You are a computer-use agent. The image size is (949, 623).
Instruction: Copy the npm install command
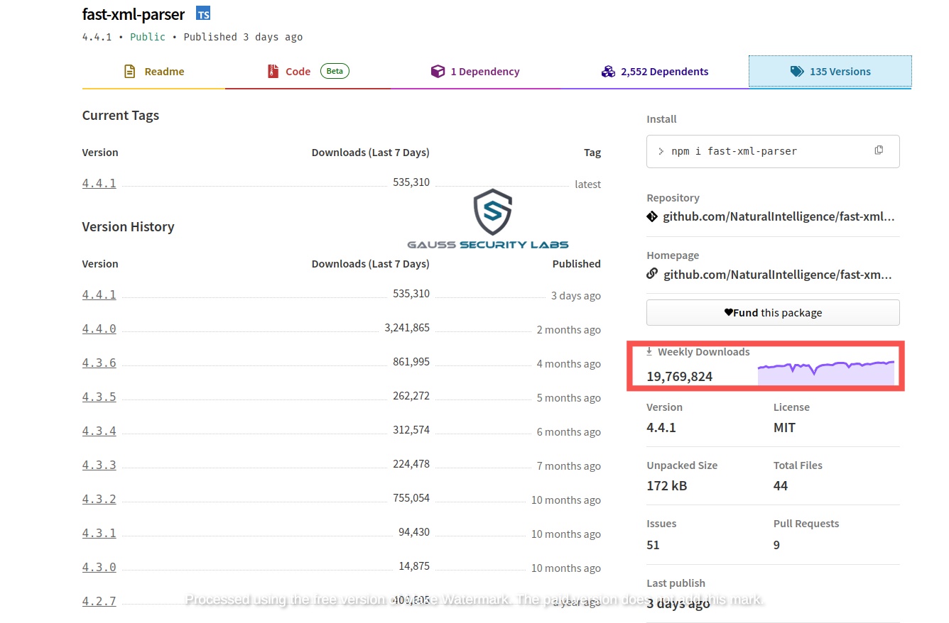coord(879,150)
